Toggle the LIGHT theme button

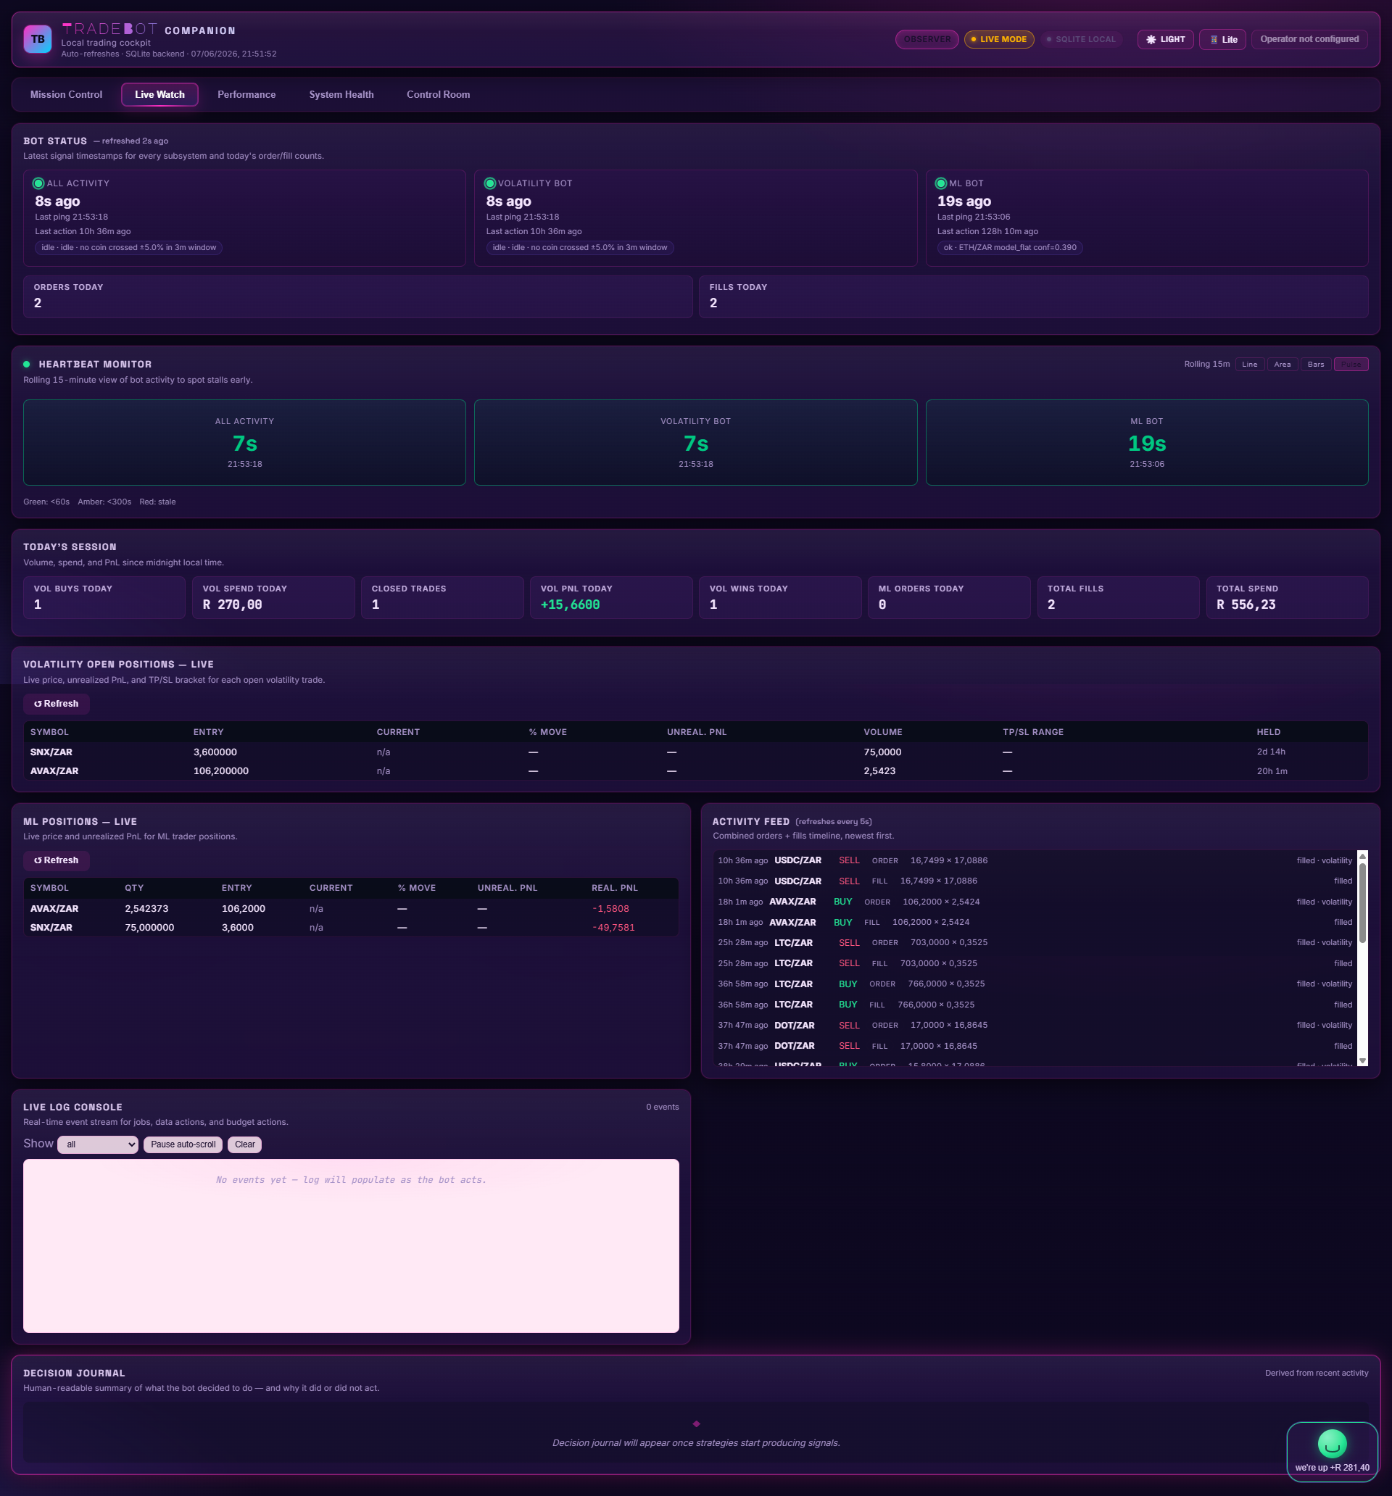coord(1165,39)
